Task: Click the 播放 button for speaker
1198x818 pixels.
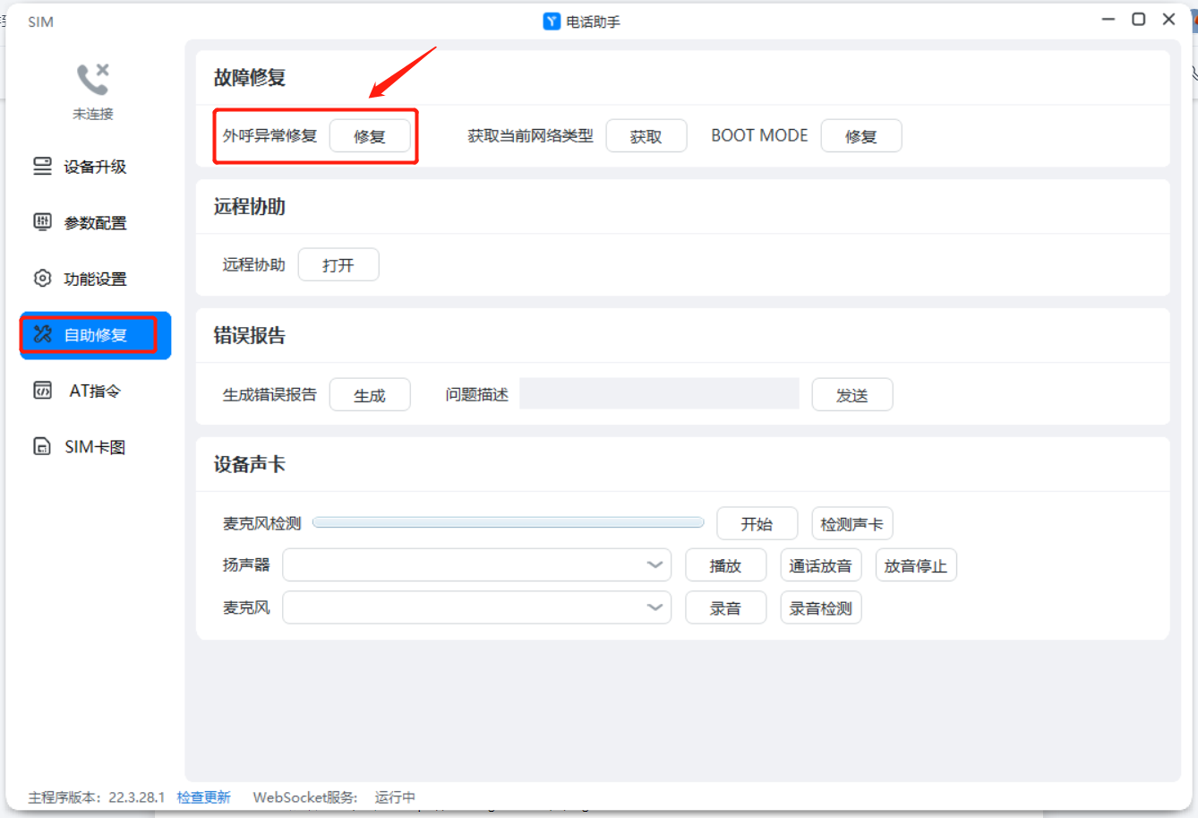Action: click(726, 565)
